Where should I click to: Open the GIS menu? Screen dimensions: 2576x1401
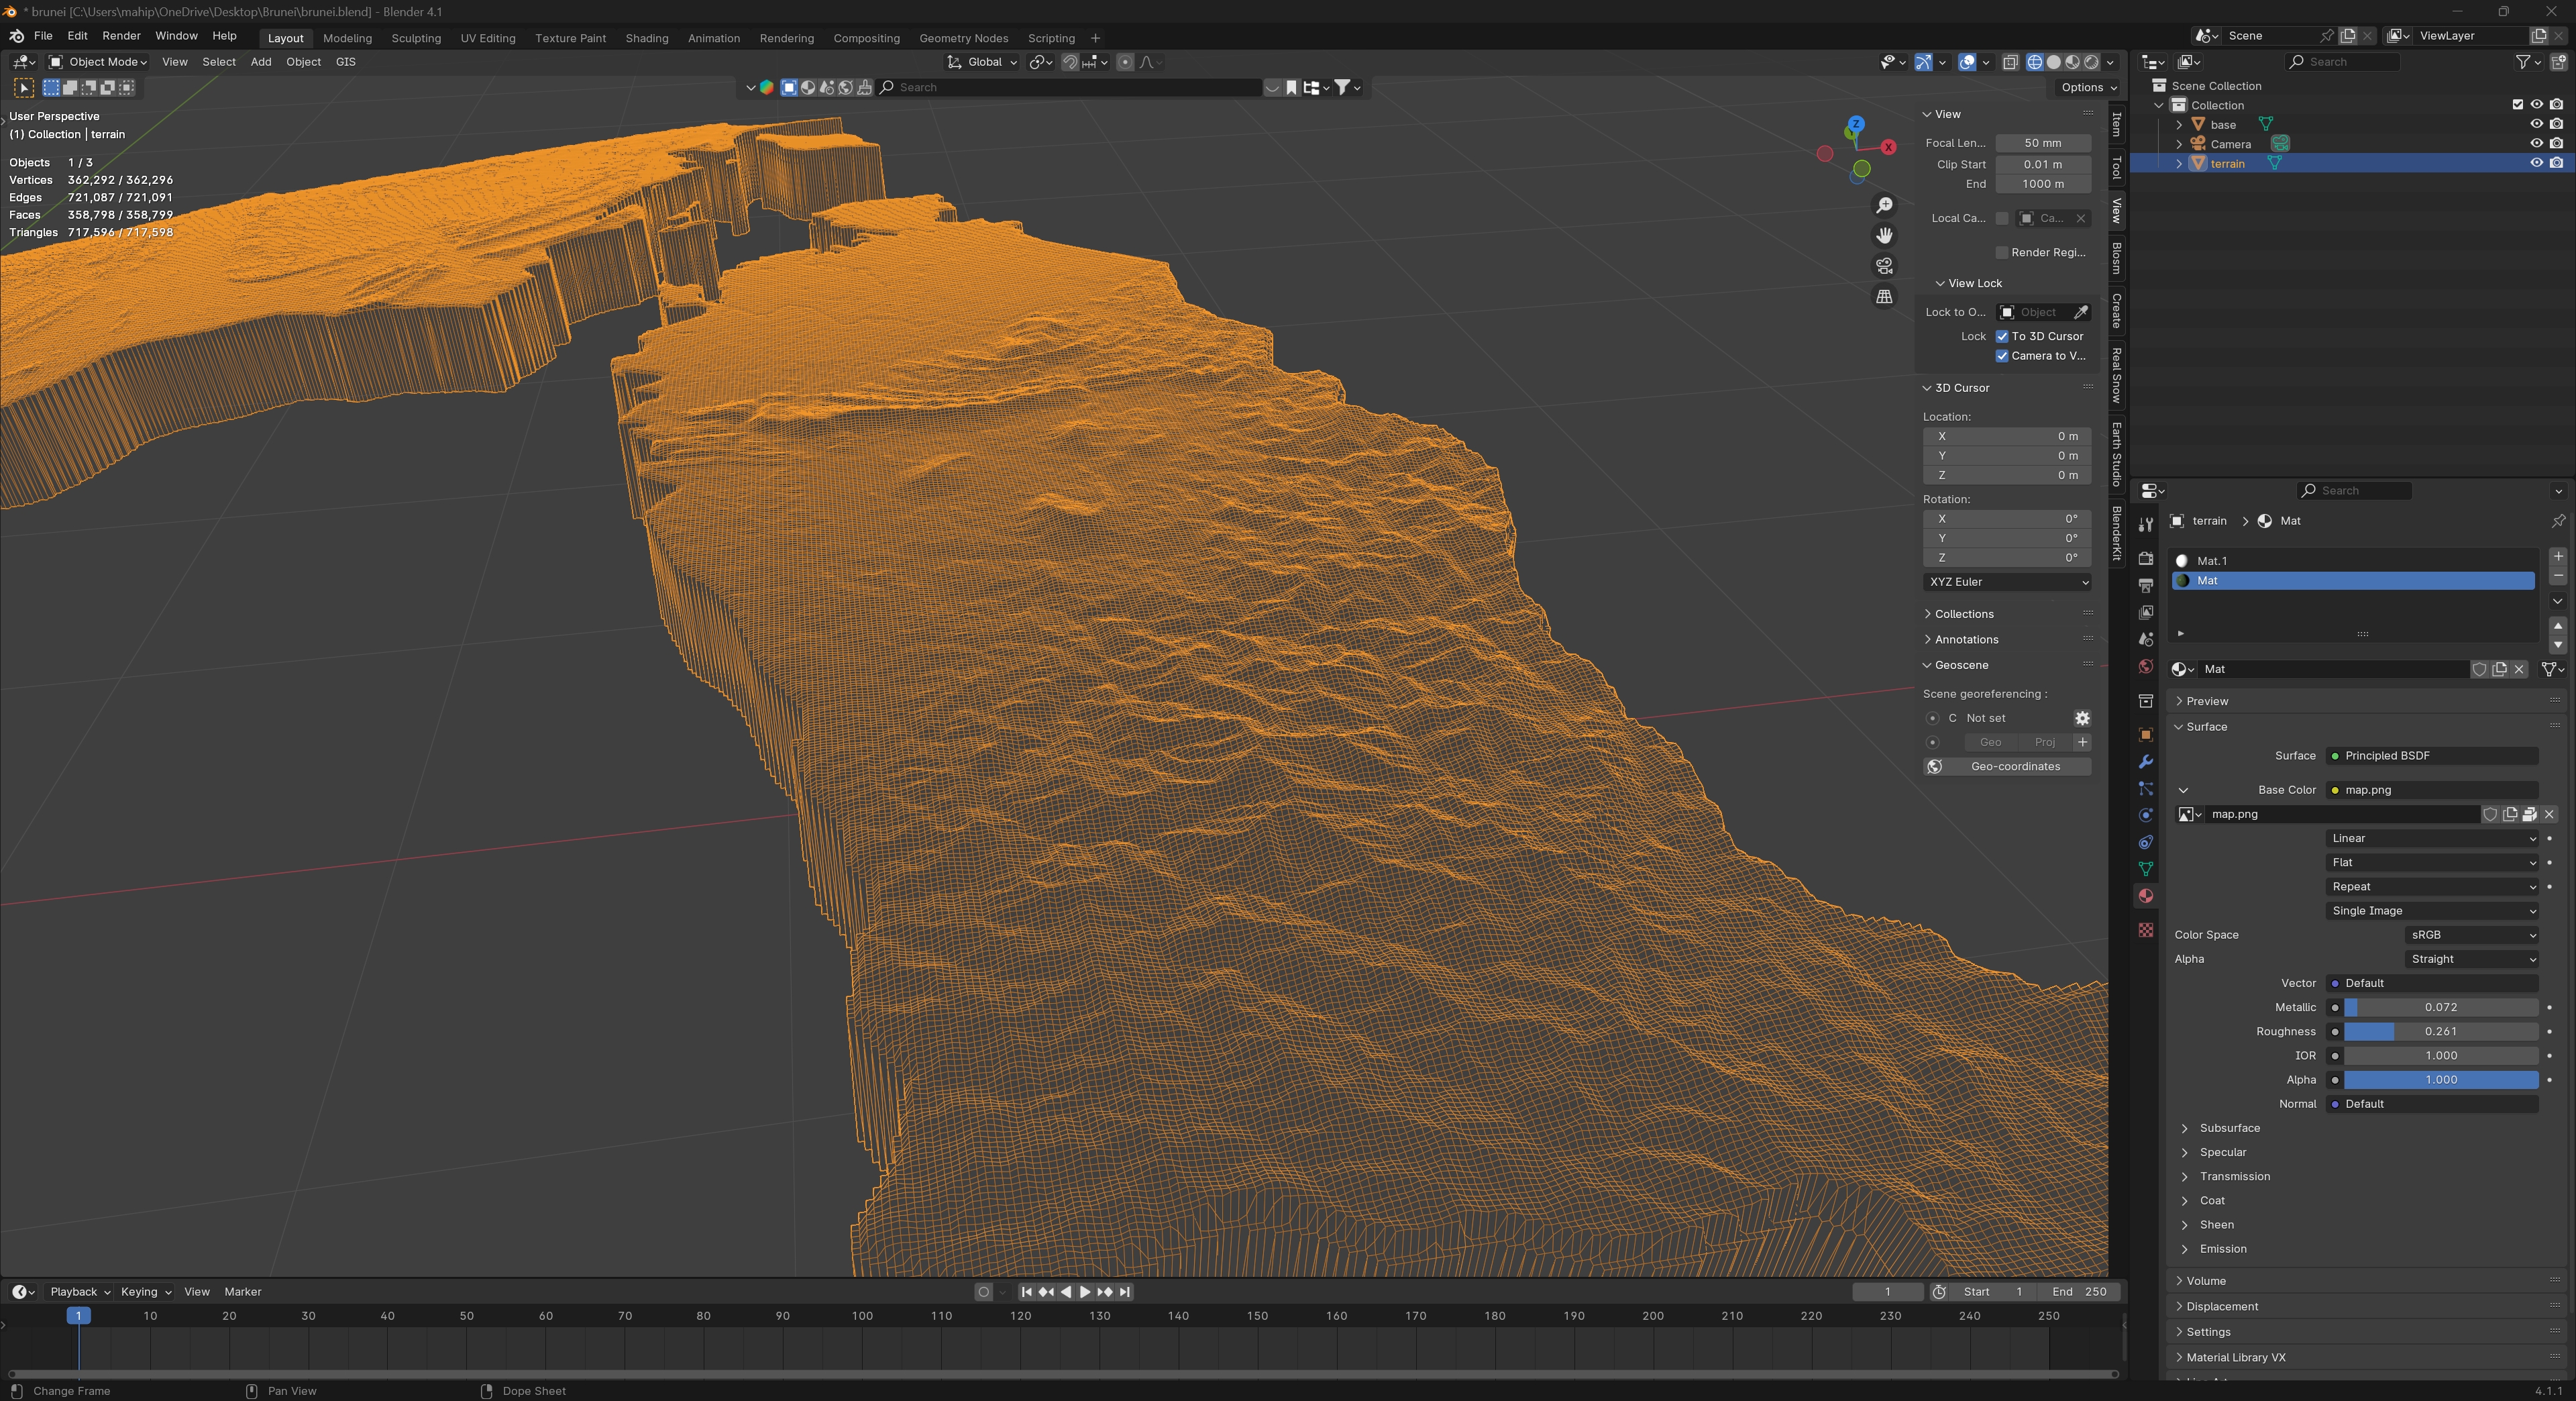pos(345,62)
